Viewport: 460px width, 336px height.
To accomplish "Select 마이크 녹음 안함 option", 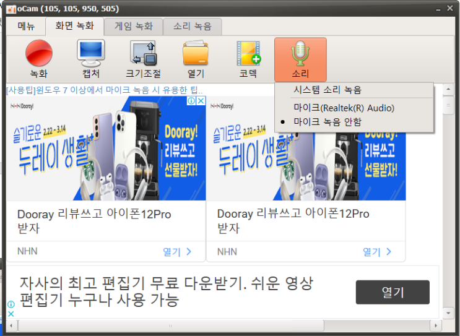I will click(x=354, y=122).
